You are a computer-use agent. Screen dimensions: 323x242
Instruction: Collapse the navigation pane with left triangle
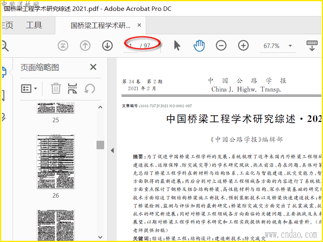point(112,150)
